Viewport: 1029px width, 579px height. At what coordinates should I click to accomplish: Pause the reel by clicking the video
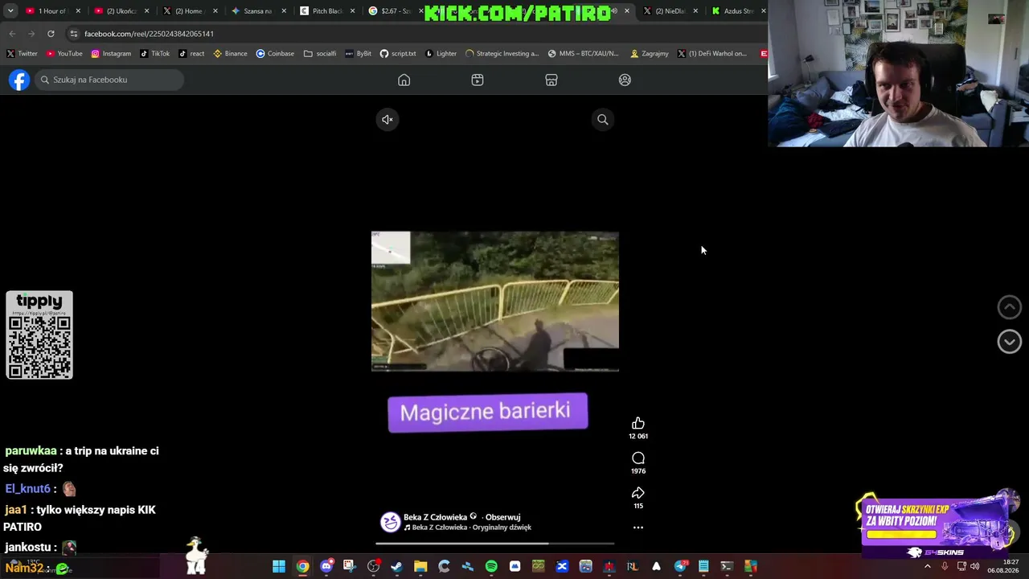(495, 302)
